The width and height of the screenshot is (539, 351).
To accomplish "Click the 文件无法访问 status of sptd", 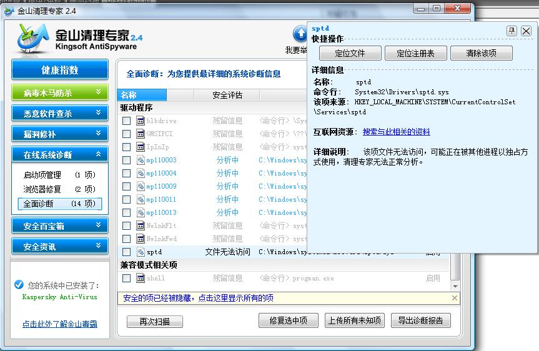I will 227,252.
